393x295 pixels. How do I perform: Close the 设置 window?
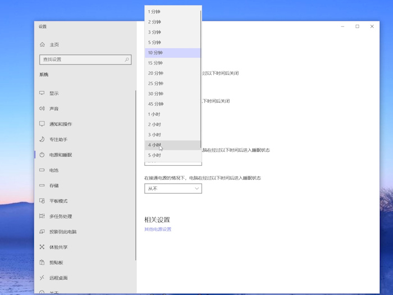[372, 26]
